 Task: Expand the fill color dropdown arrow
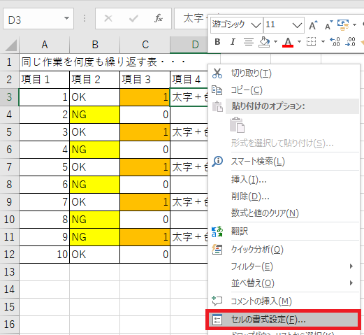coord(276,42)
